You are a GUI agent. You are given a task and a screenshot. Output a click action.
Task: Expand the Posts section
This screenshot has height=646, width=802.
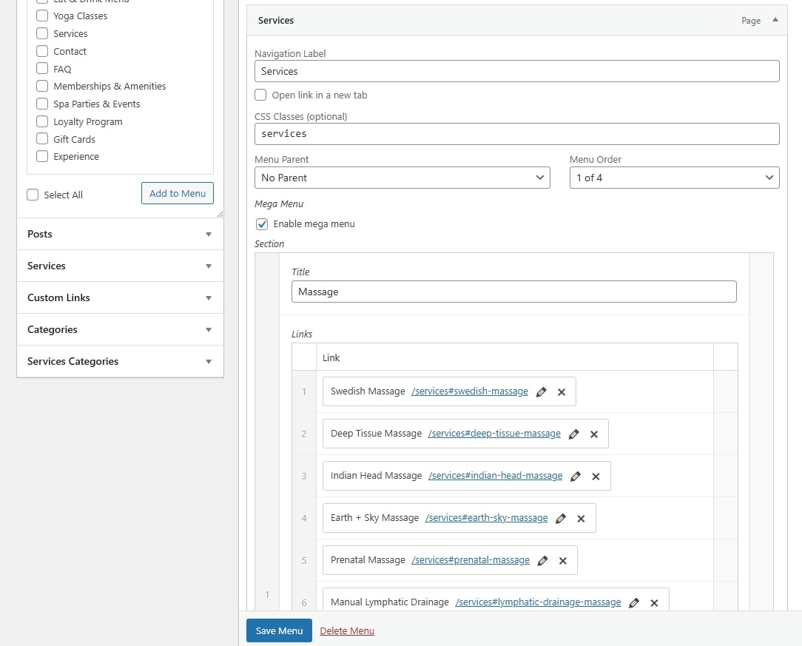(x=120, y=235)
